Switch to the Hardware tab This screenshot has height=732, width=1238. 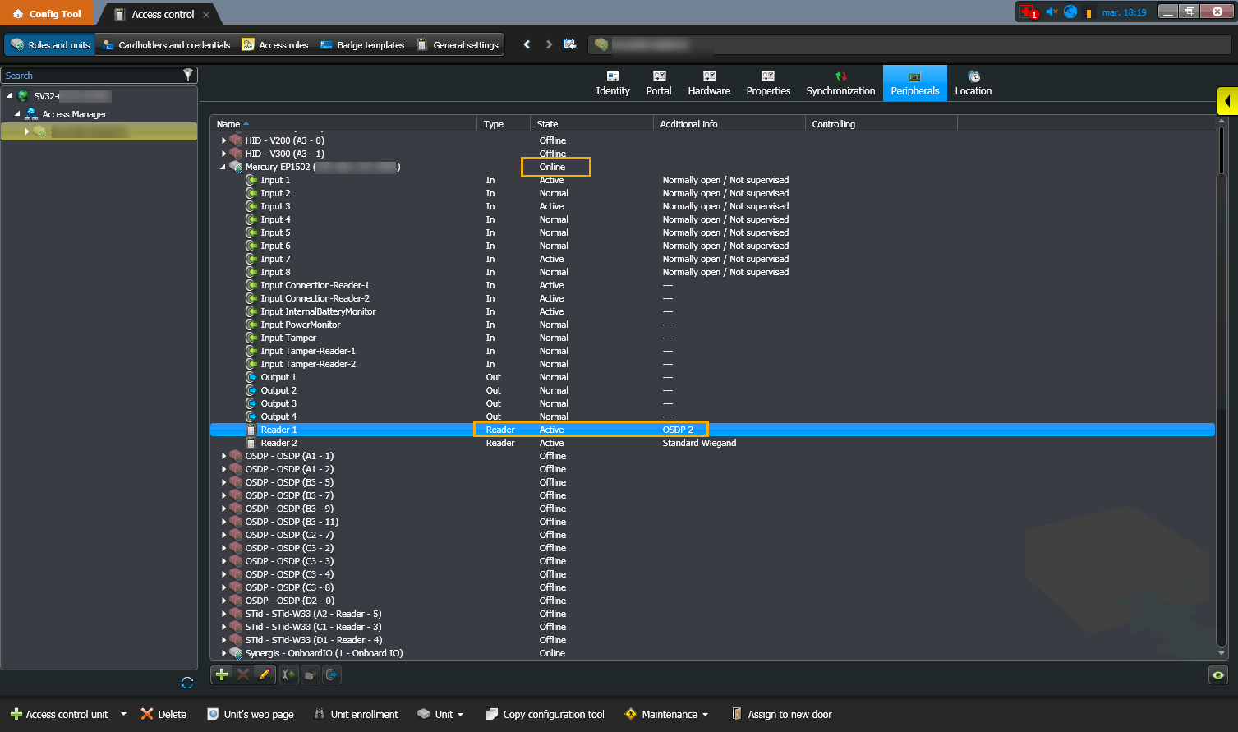click(709, 83)
